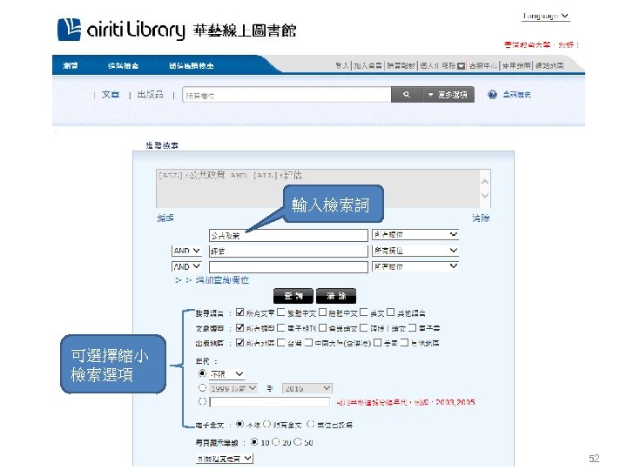Click the custom year text input
627x470 pixels.
click(269, 402)
